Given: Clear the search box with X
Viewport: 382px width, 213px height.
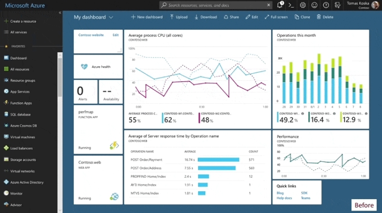Looking at the screenshot, I should [268, 5].
